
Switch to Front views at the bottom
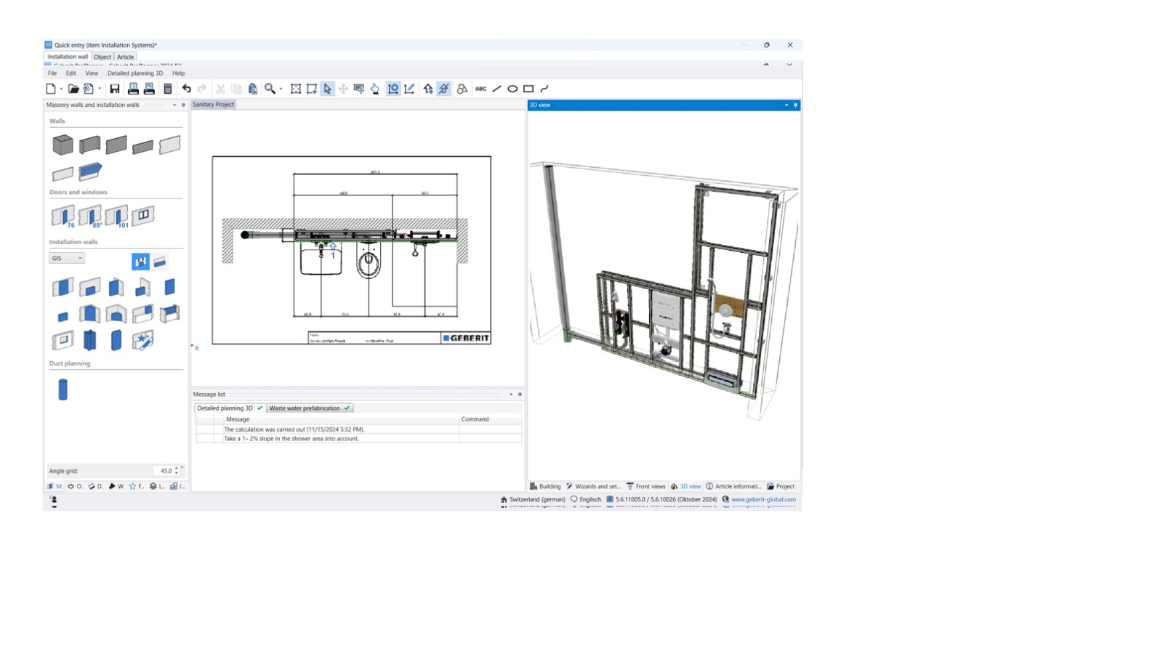(x=649, y=486)
